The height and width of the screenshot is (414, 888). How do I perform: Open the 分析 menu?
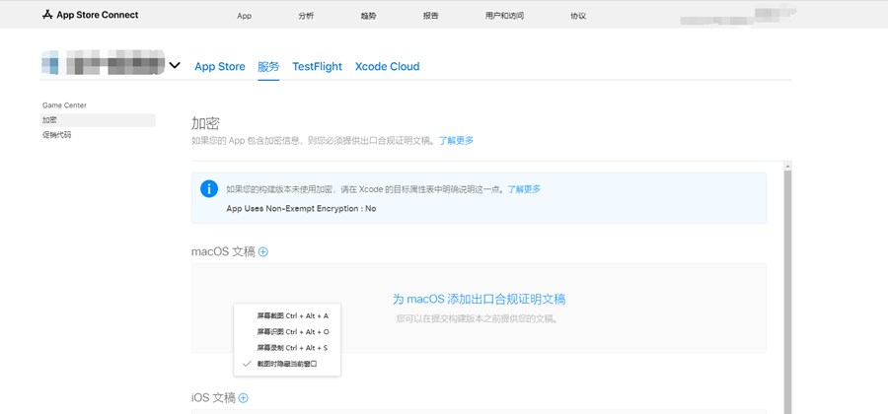(x=306, y=16)
